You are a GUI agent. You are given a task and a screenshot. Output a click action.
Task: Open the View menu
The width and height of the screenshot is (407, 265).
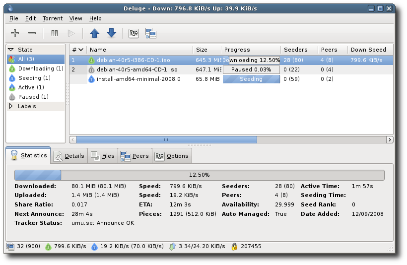pos(75,18)
